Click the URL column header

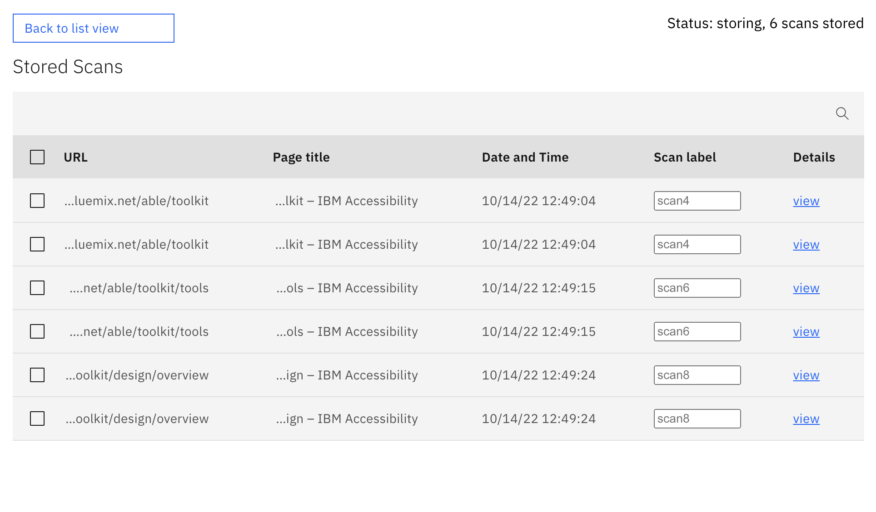tap(75, 157)
